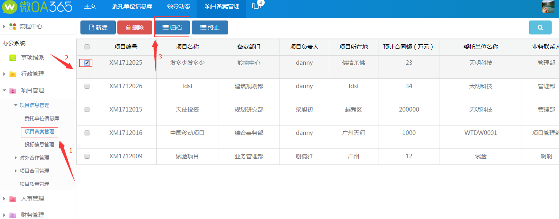Click the user avatar picture
The width and height of the screenshot is (559, 219).
click(x=548, y=7)
